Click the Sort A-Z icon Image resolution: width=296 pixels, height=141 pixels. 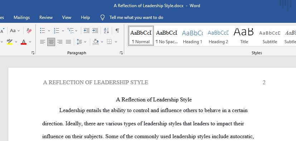(x=106, y=30)
